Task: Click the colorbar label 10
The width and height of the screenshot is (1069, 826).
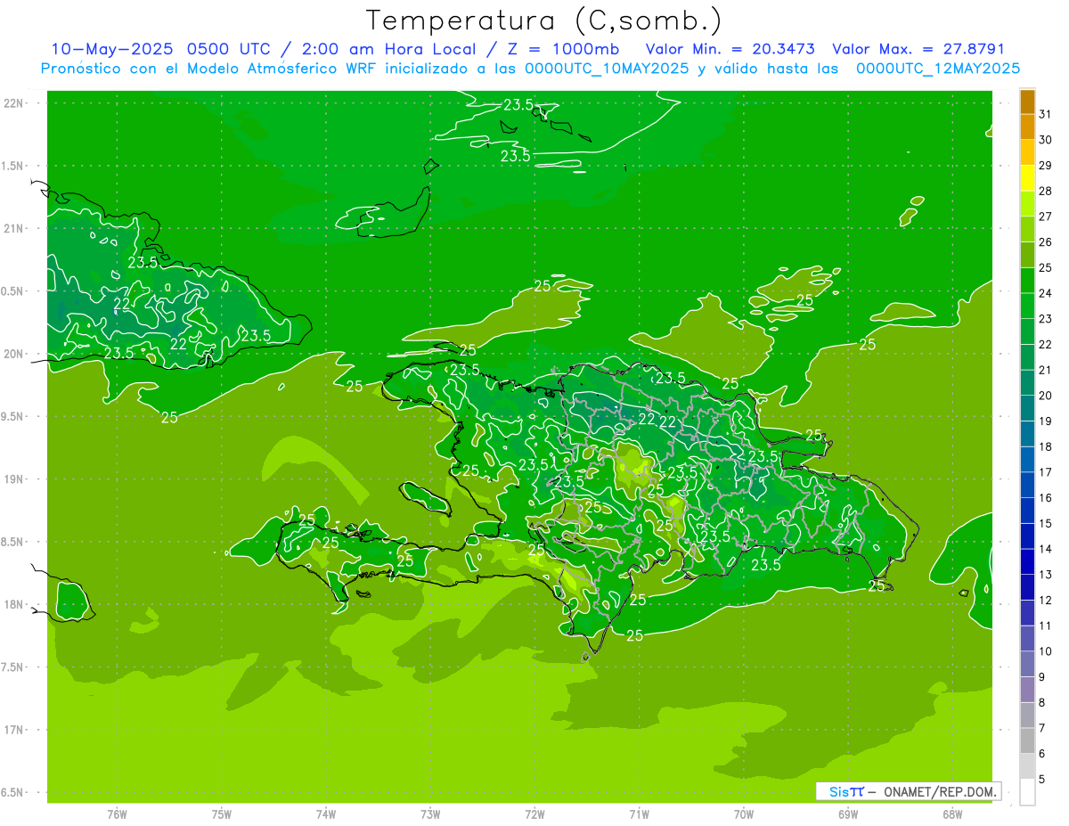Action: 1046,651
